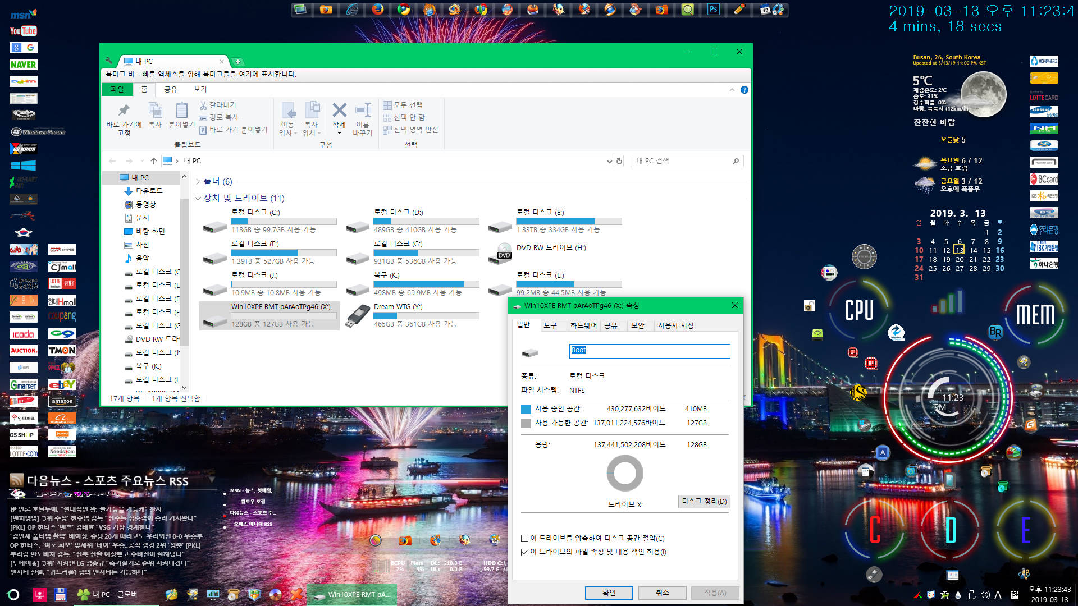Collapse the ribbon with the chevron
The height and width of the screenshot is (606, 1078).
[732, 90]
